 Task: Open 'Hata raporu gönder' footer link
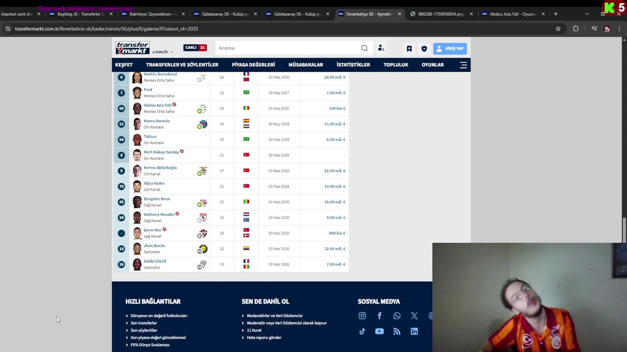click(264, 338)
